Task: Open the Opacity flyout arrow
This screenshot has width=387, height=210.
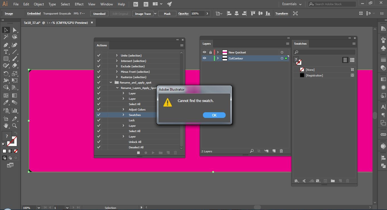Action: (x=207, y=14)
